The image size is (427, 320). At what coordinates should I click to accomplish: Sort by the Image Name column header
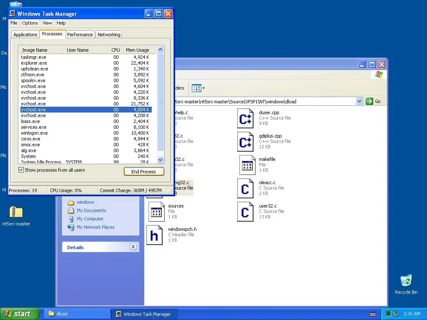[40, 50]
